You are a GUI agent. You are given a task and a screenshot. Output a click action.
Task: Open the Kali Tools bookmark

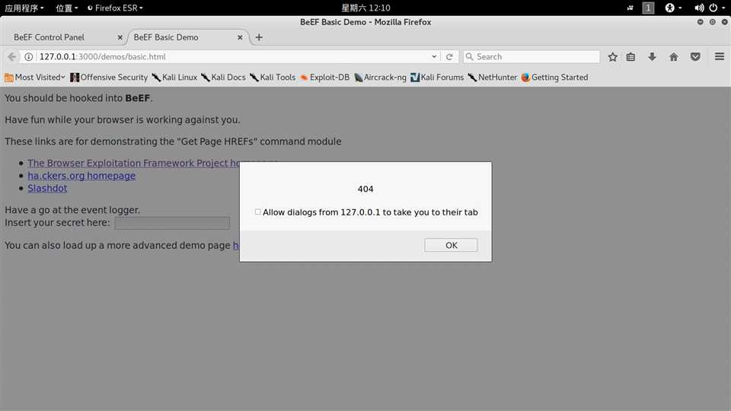pos(273,78)
